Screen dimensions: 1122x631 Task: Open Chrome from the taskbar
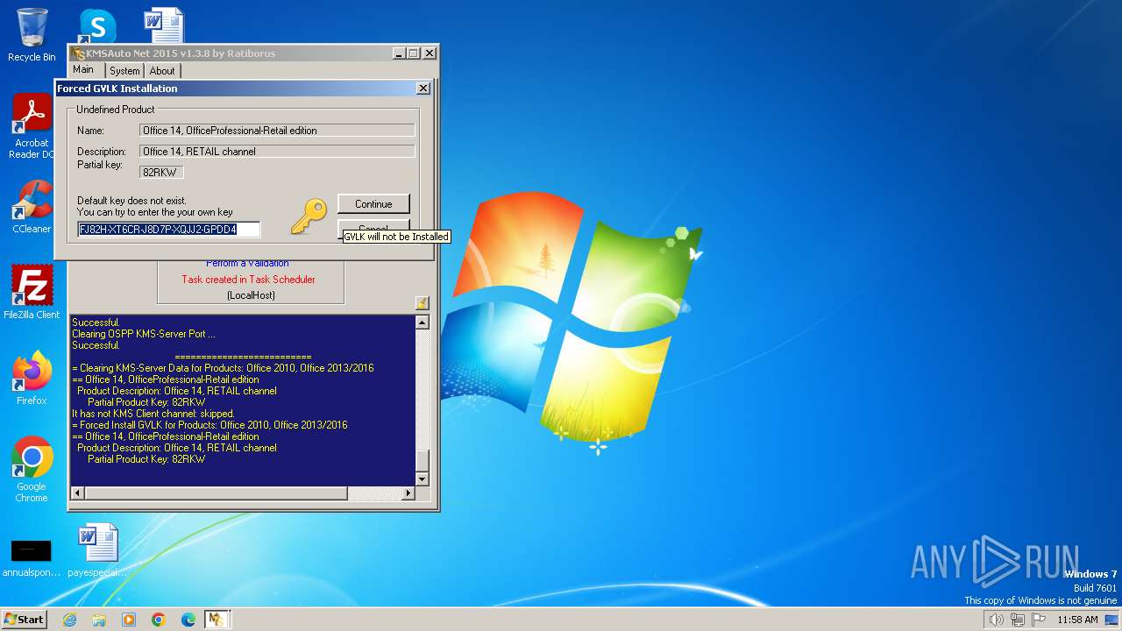(x=159, y=620)
